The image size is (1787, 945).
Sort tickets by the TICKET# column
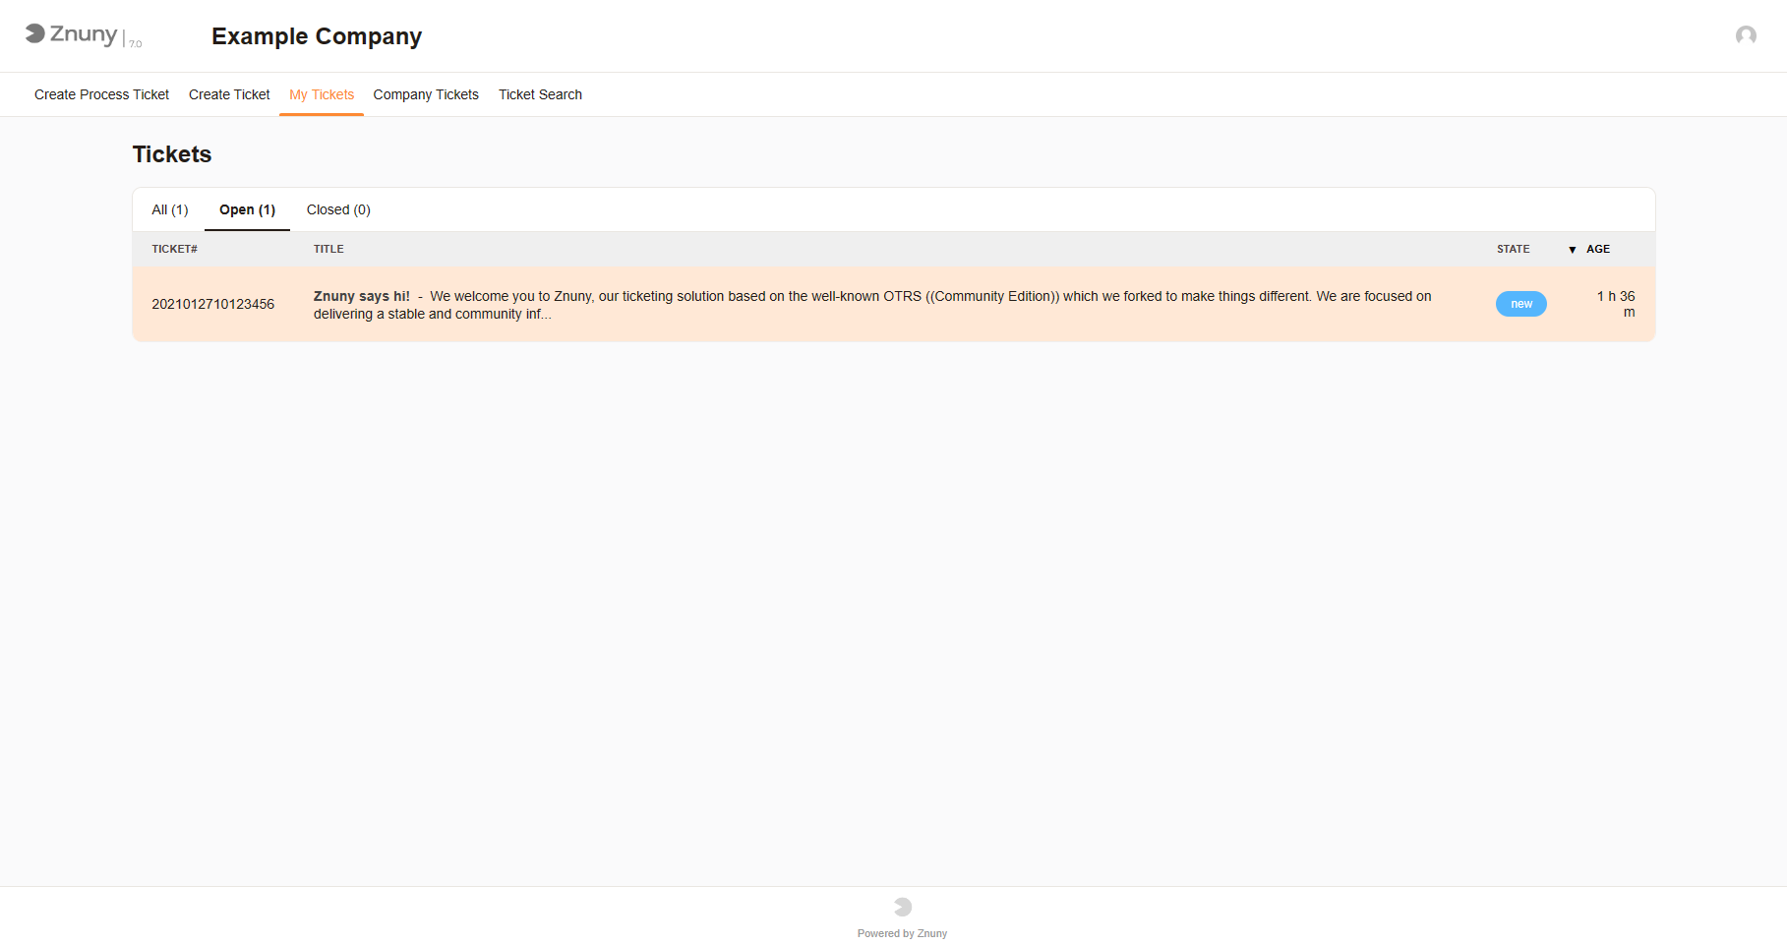click(x=174, y=249)
